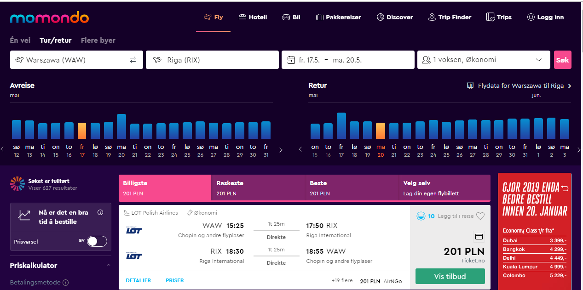Select Tur/retur trip type
Viewport: 583px width, 290px height.
(56, 40)
